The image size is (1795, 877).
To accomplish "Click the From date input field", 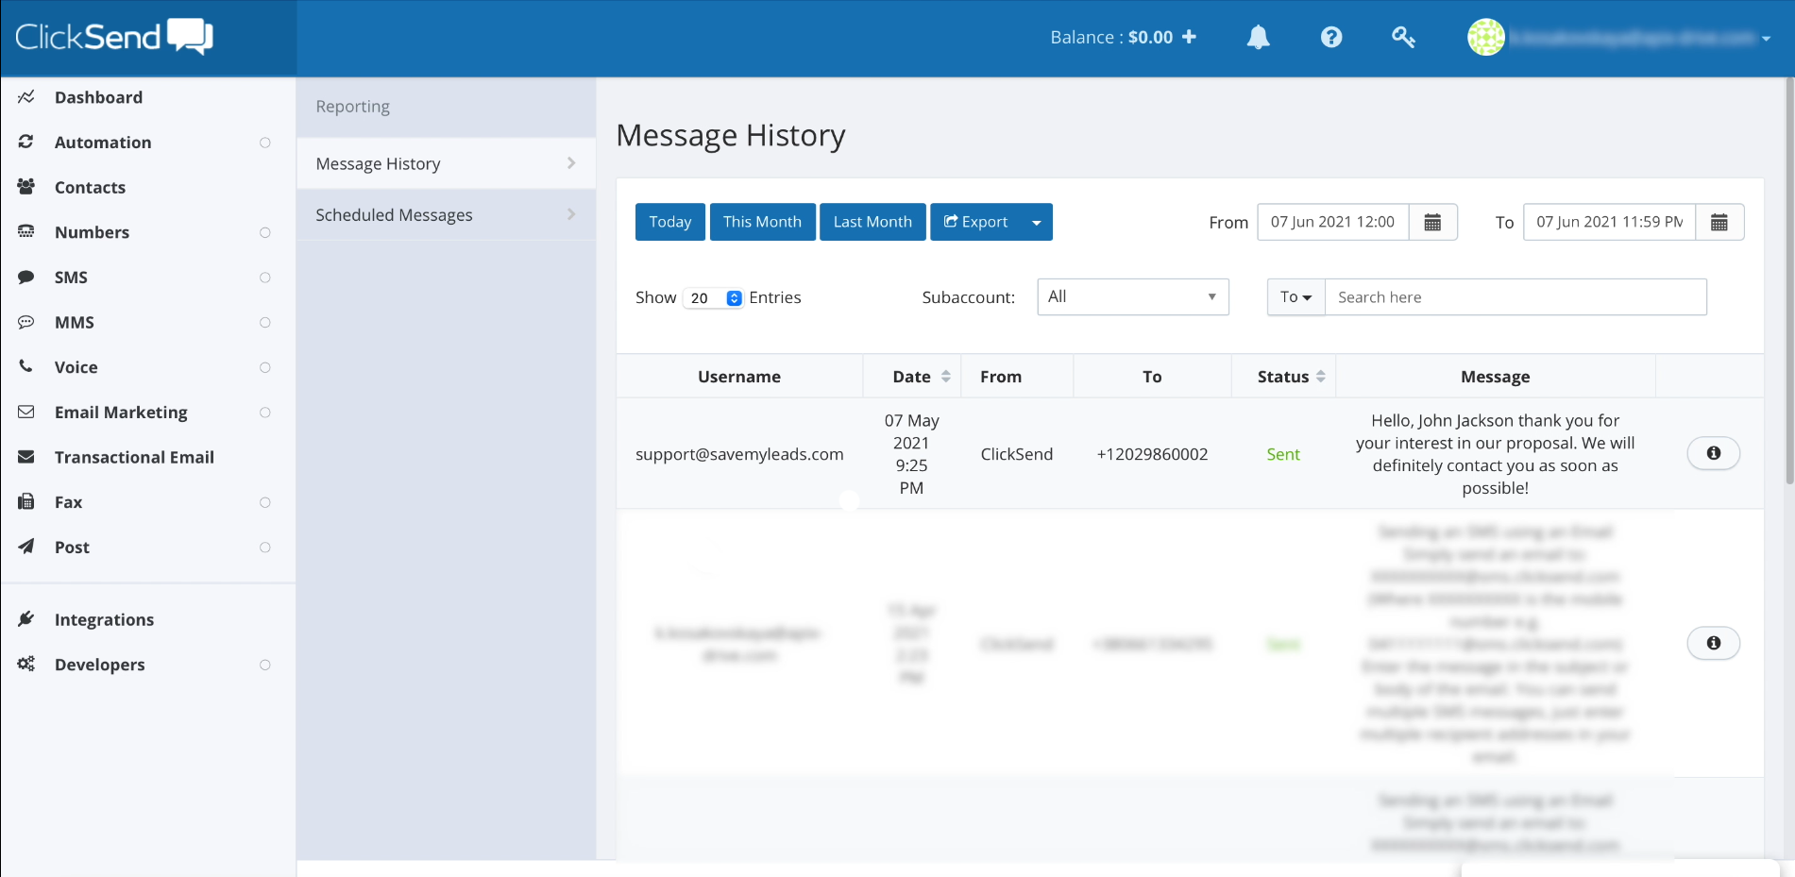I will [x=1332, y=222].
